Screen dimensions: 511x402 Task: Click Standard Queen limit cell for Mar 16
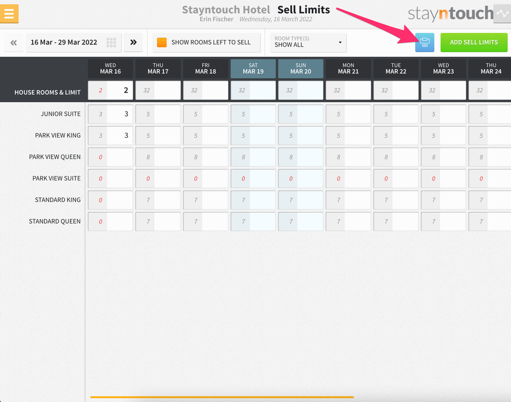(x=120, y=222)
